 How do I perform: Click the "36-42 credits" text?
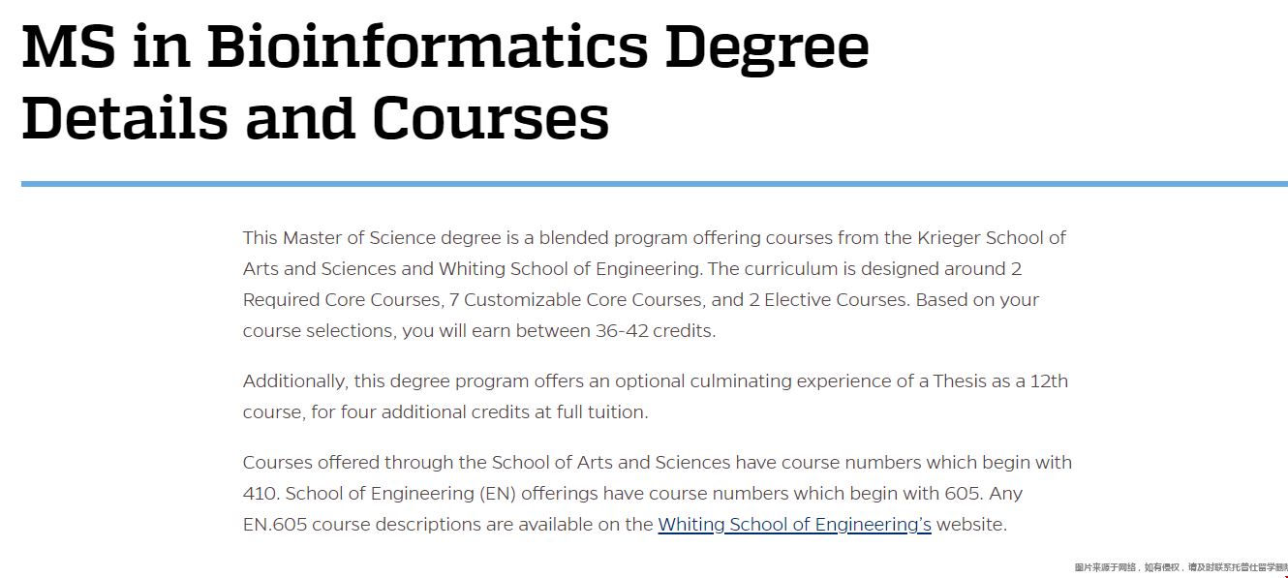tap(655, 331)
